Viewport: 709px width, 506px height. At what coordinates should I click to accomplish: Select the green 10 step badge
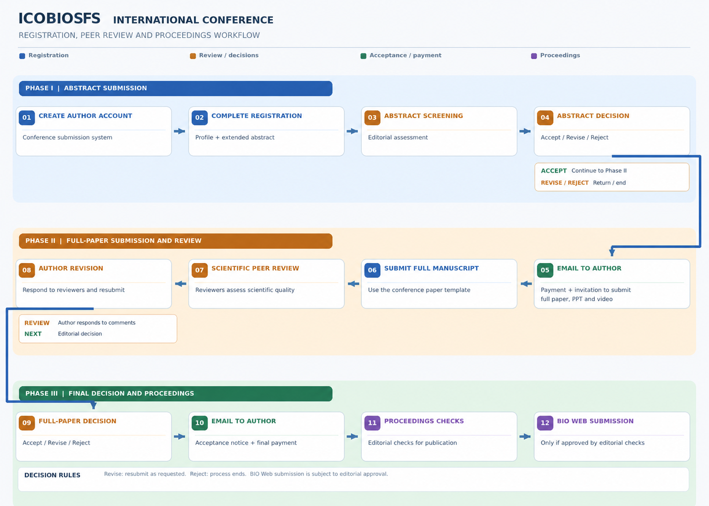[x=200, y=423]
